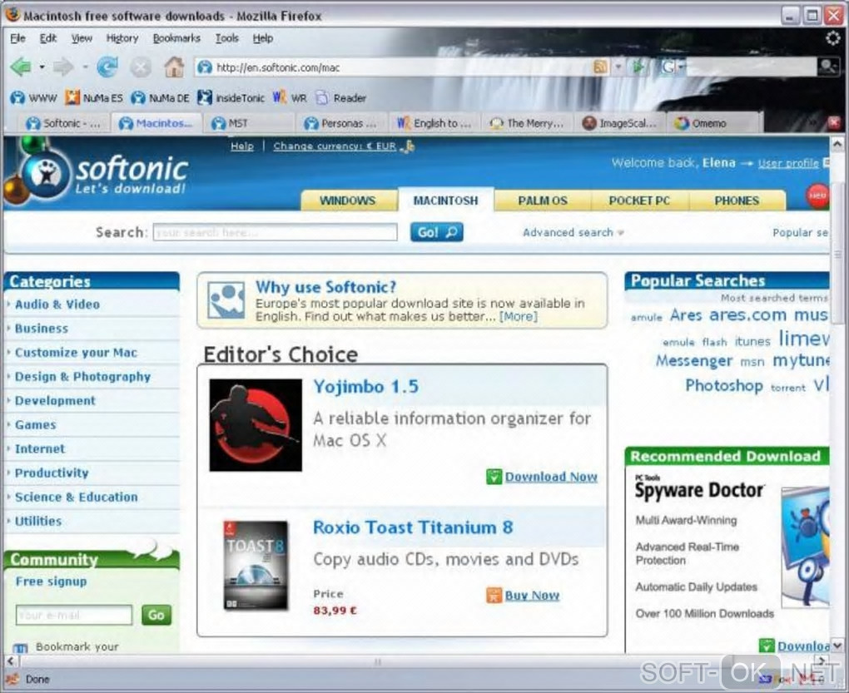Screen dimensions: 849x693
Task: Open the WWW bookmark
Action: pos(33,98)
